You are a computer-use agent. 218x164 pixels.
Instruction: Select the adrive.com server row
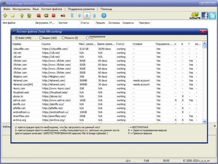(x=107, y=100)
